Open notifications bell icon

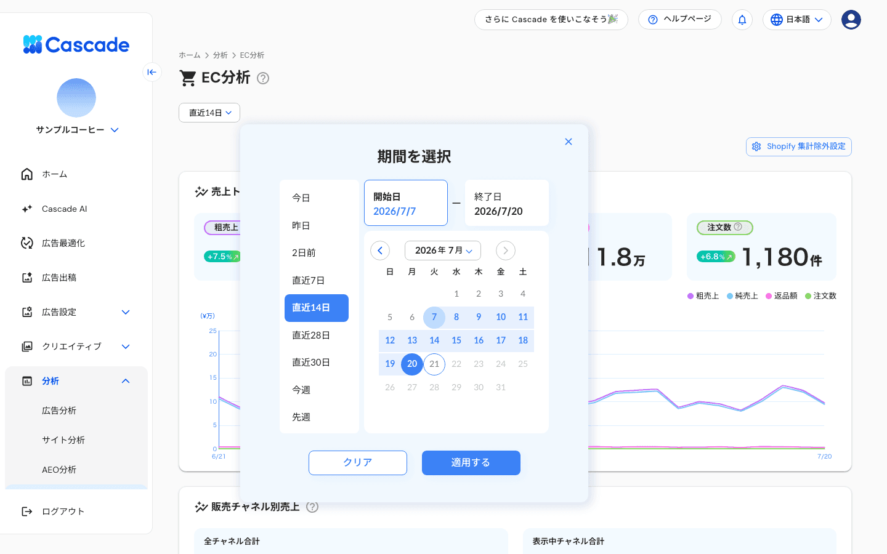(742, 20)
